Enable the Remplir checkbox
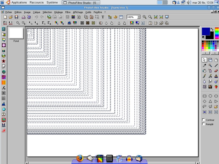Image resolution: width=219 pixels, height=164 pixels. (x=203, y=124)
